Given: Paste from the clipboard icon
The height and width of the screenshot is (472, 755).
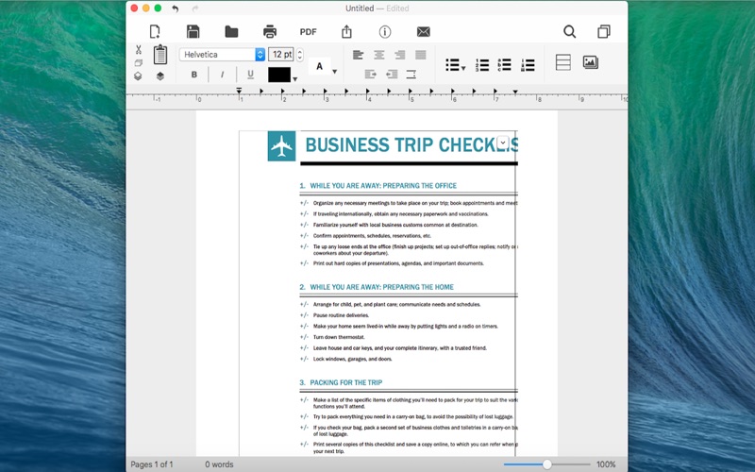Looking at the screenshot, I should tap(160, 55).
